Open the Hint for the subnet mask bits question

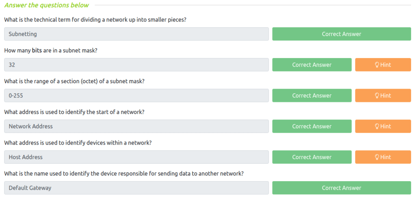point(383,65)
